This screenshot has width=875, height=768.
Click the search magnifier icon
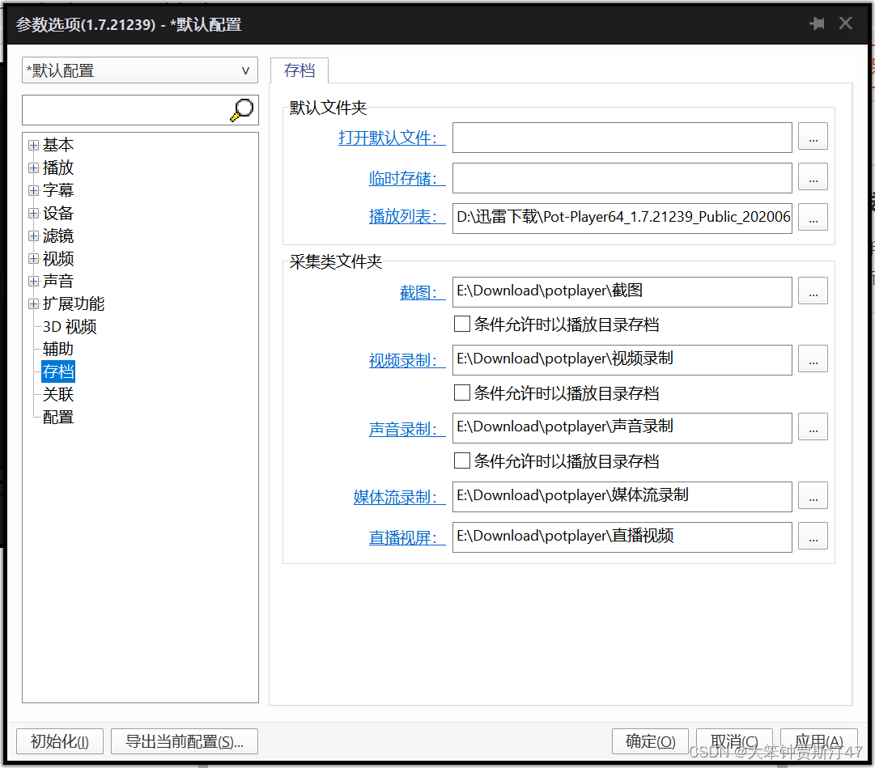(240, 109)
